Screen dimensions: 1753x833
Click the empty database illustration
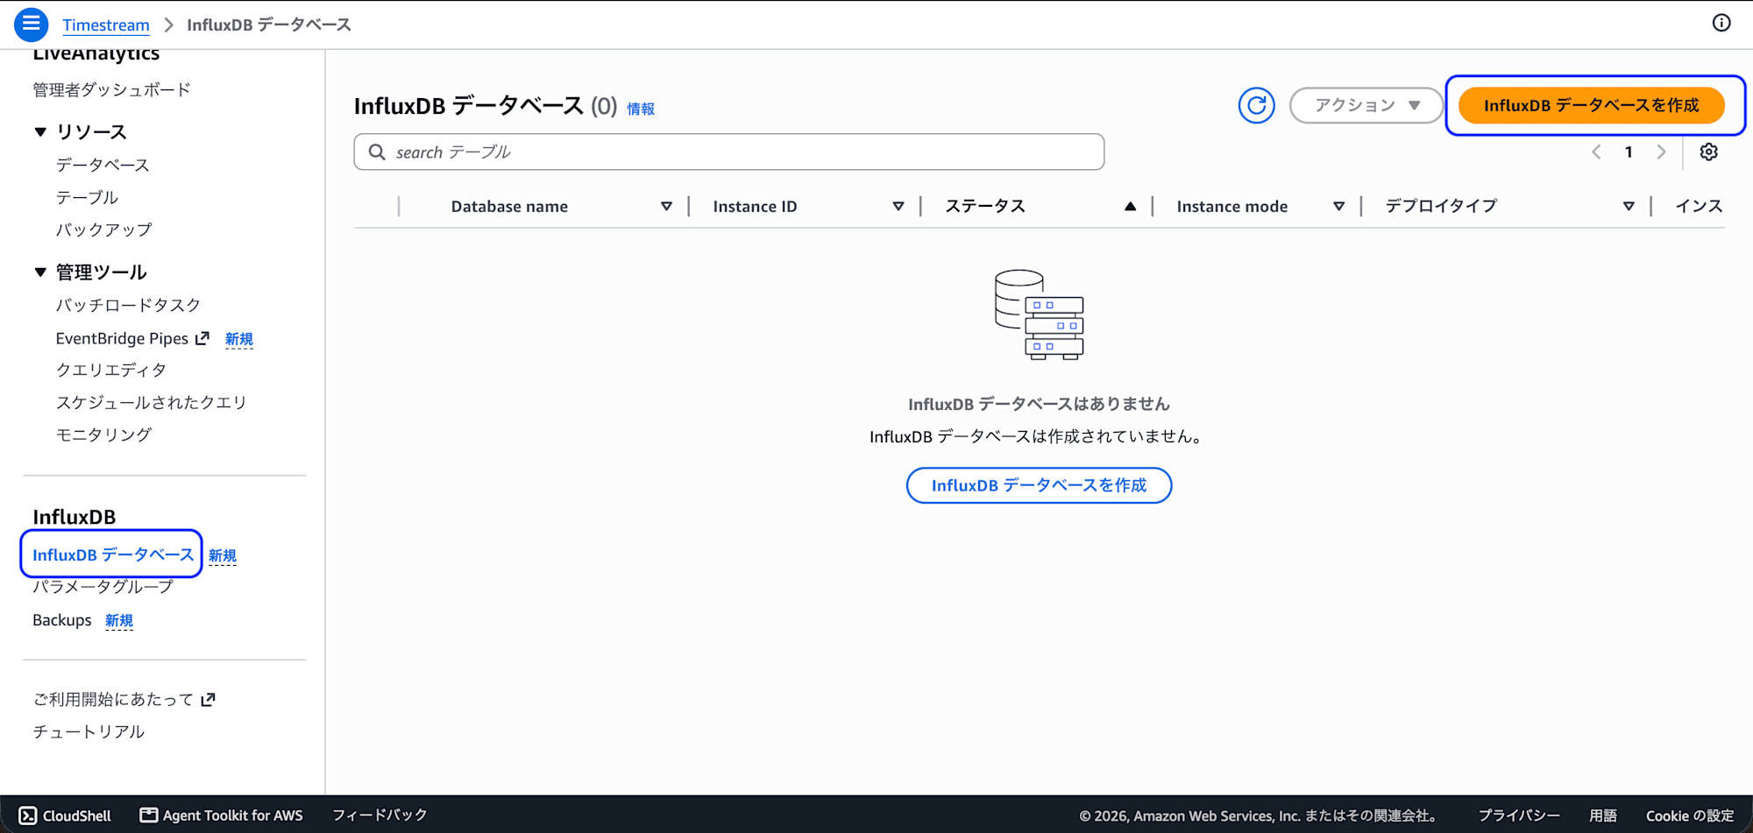(x=1039, y=314)
